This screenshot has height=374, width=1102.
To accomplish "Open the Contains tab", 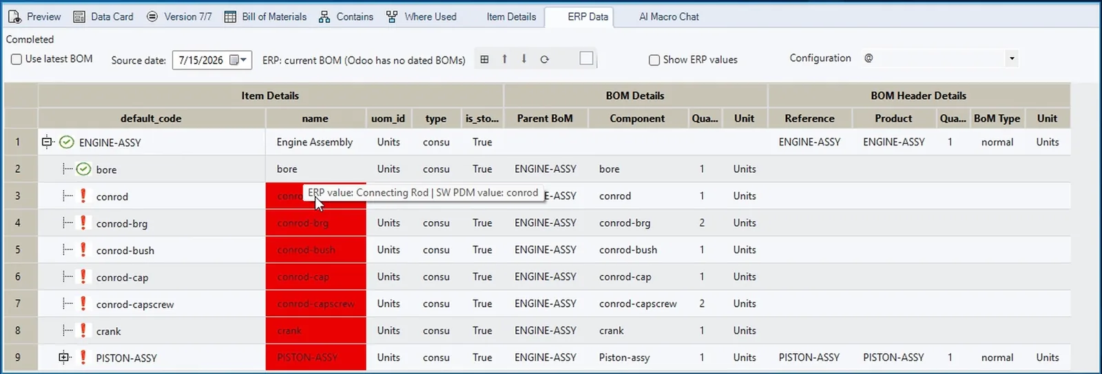I will (346, 17).
